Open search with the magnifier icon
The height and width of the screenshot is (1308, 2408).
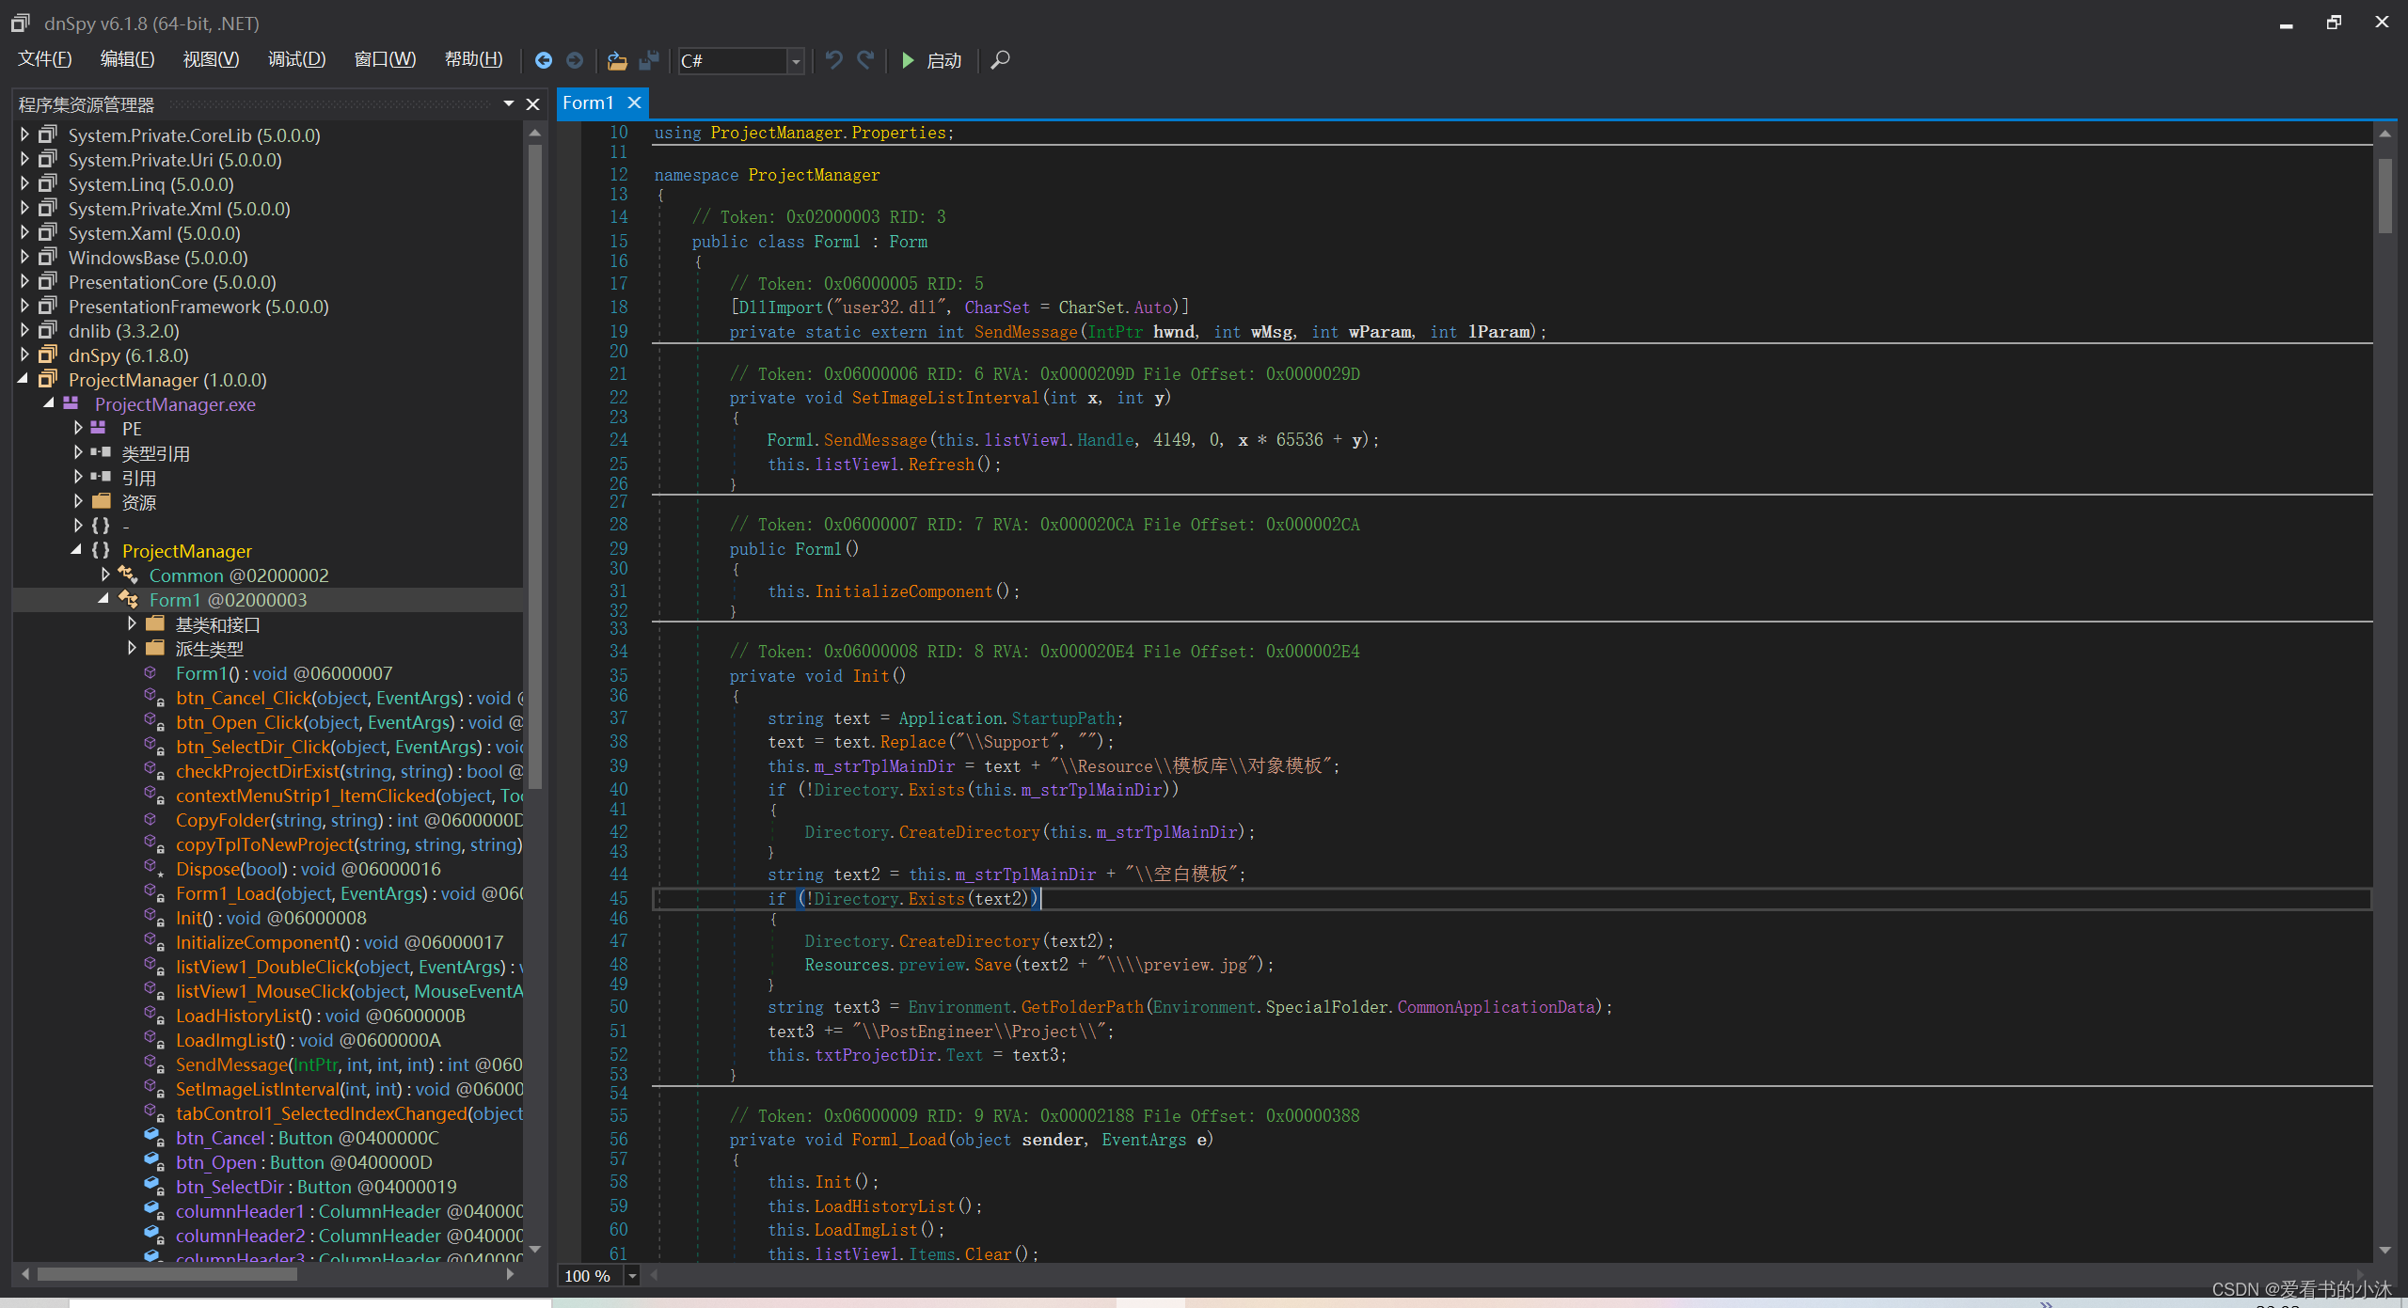1001,60
